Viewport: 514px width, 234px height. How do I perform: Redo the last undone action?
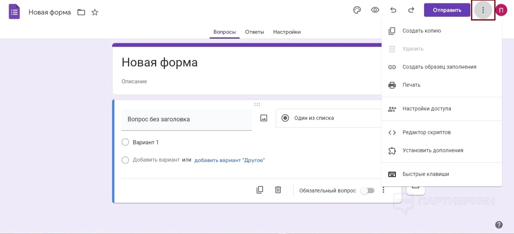411,10
